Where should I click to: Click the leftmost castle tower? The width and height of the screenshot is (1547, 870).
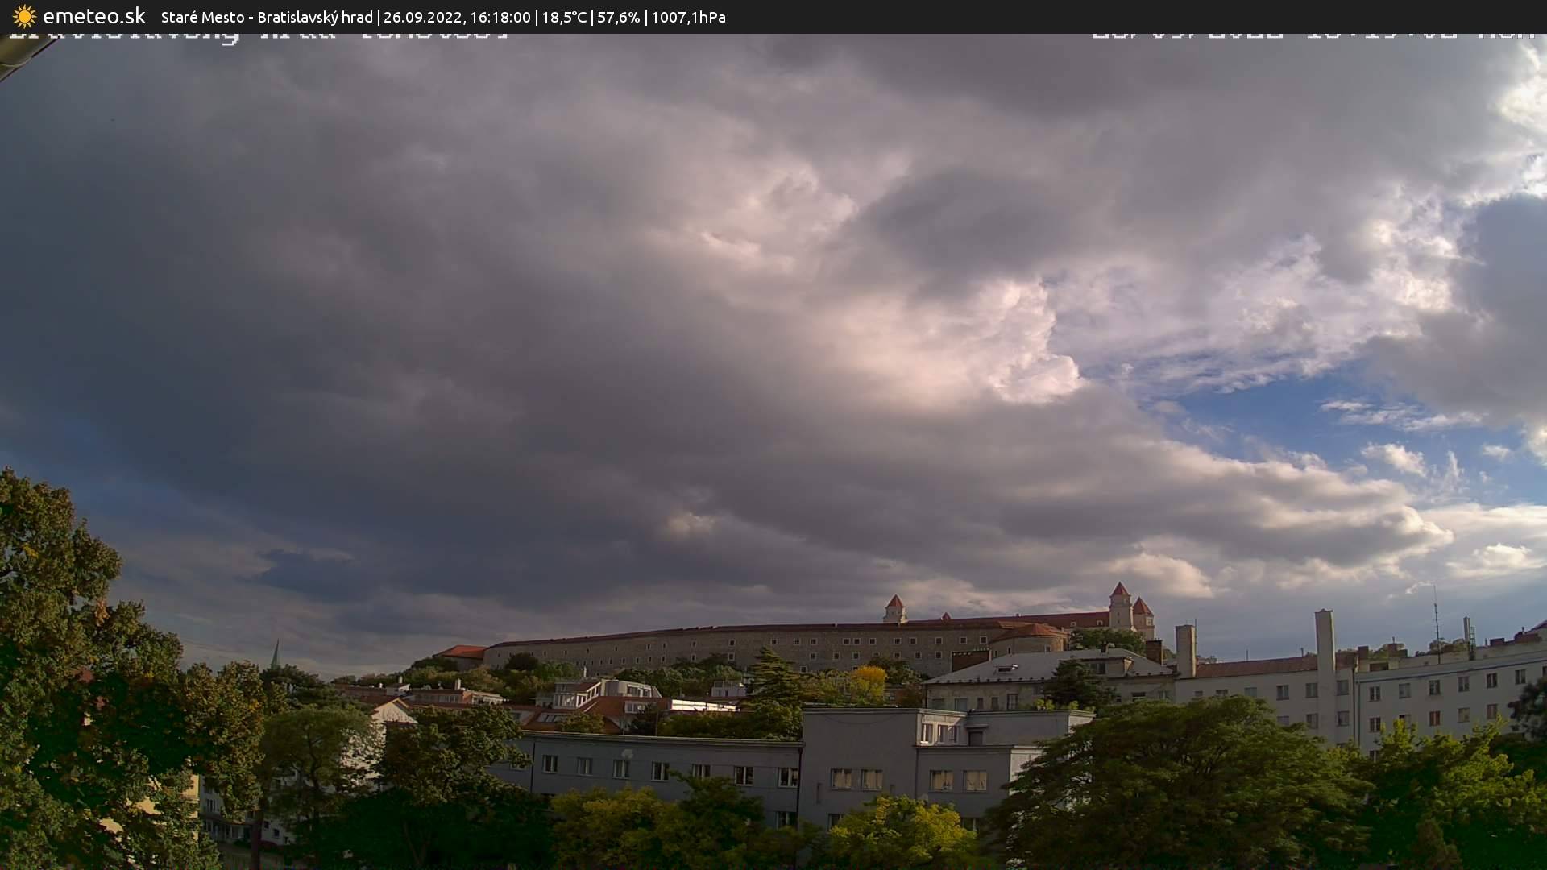click(894, 609)
